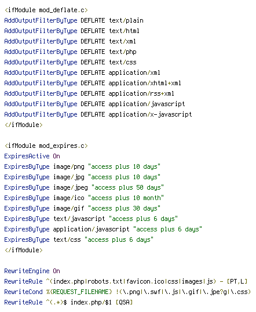Click the application/x-javascript line
This screenshot has width=256, height=312.
click(98, 114)
